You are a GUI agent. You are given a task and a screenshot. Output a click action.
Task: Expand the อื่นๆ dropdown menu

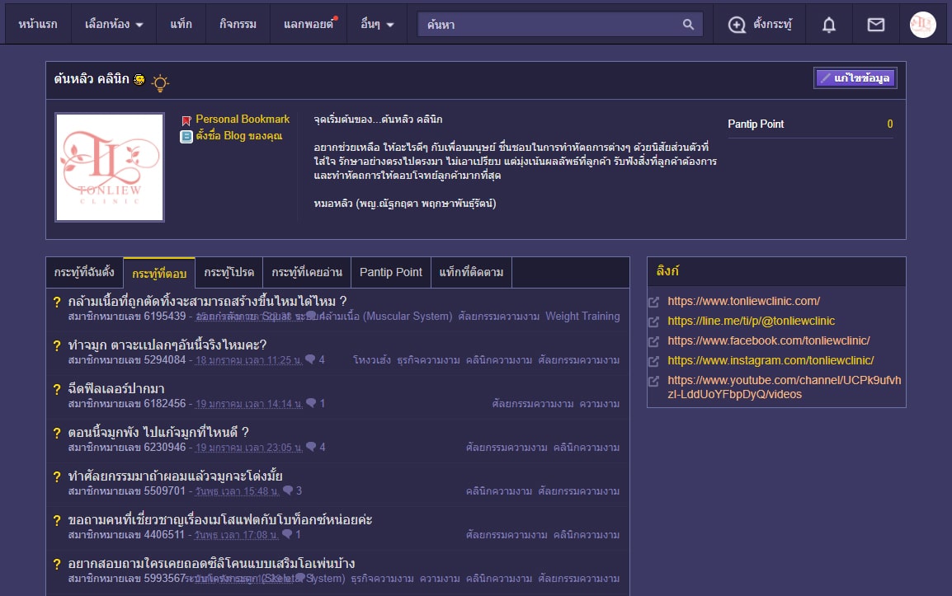point(378,25)
